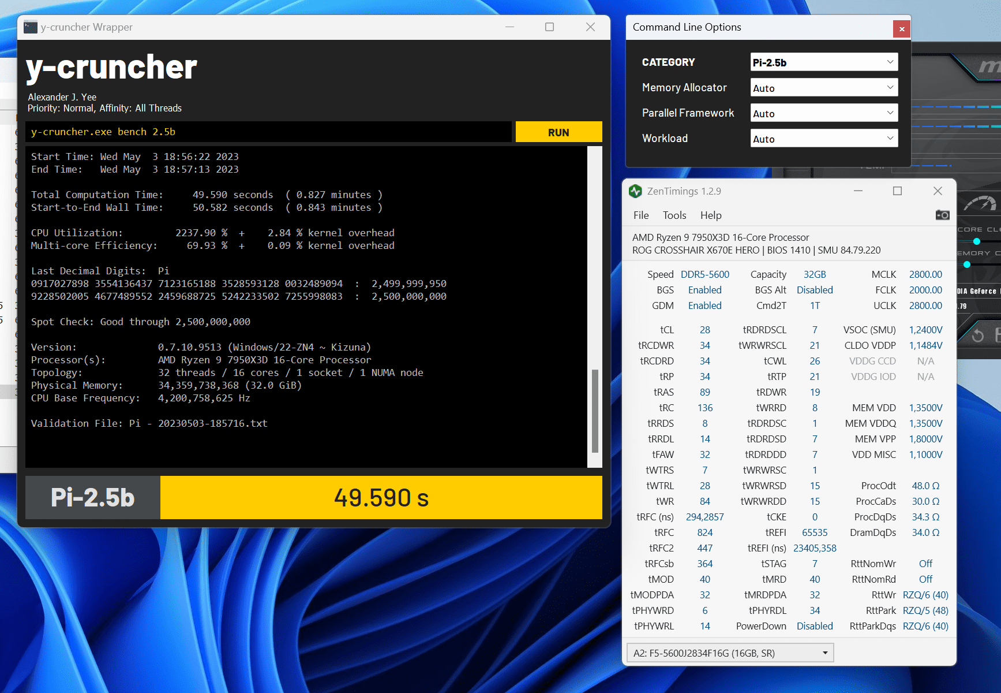Maximize the ZenTimings window

pos(897,191)
